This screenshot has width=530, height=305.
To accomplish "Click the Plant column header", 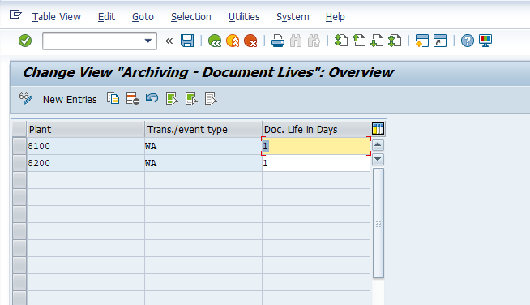I will pyautogui.click(x=86, y=129).
